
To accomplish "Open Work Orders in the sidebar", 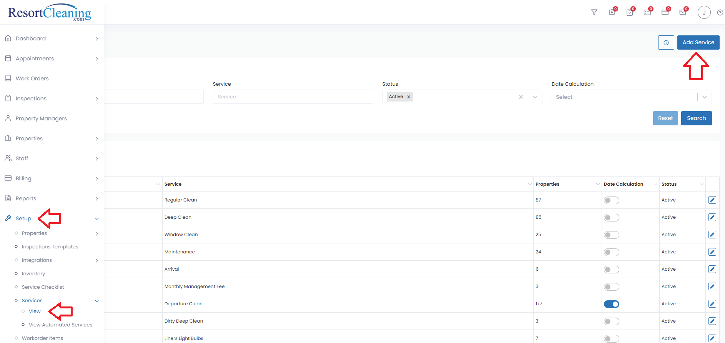I will point(32,78).
